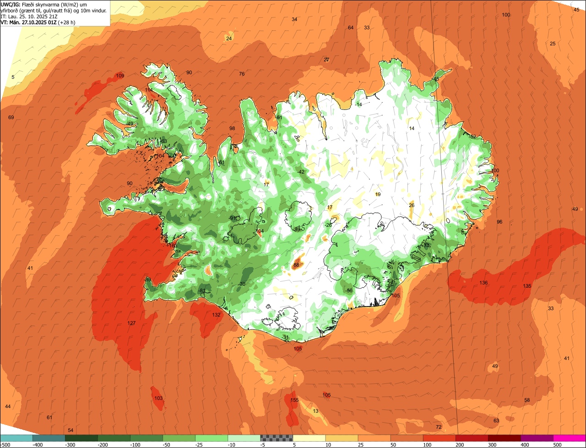
Task: Click the map value '98' in Húnaflói bay
Action: 232,128
